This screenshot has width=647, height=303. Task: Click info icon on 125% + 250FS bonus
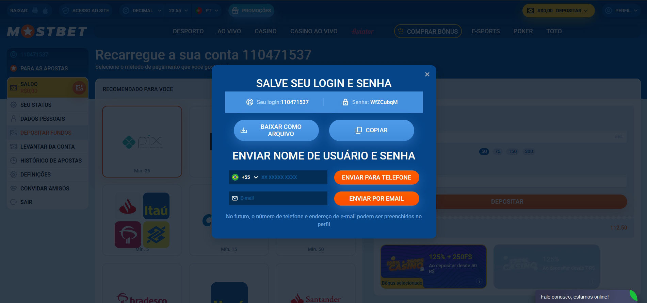(x=479, y=281)
